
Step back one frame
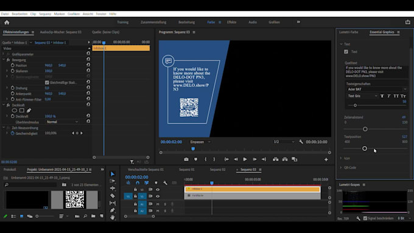coord(236,159)
